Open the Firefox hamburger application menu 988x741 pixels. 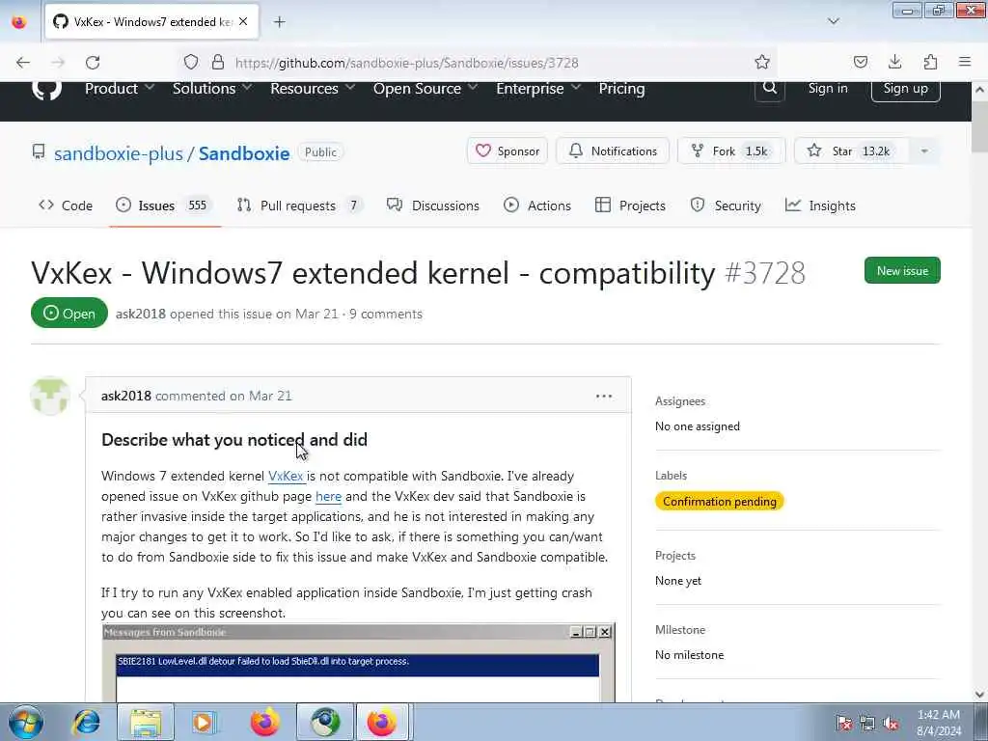coord(965,62)
